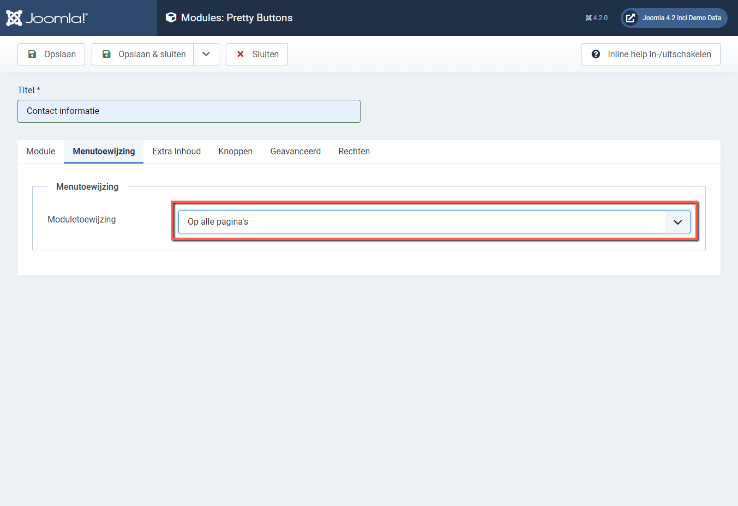
Task: Click the Joomla 4.2.0 version indicator icon
Action: 587,17
